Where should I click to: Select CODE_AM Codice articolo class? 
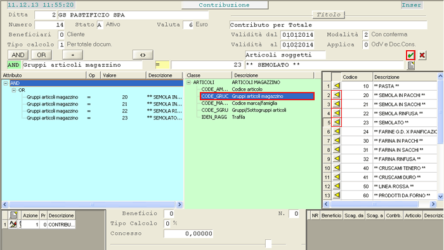232,89
